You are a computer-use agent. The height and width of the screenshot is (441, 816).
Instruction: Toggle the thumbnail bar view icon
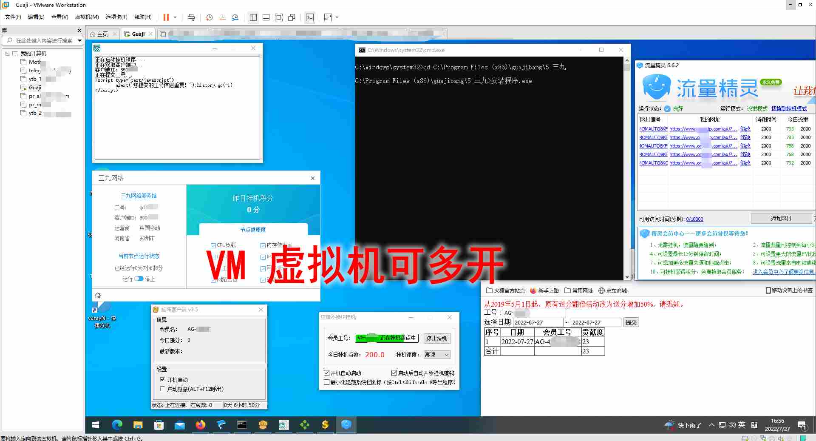(266, 17)
